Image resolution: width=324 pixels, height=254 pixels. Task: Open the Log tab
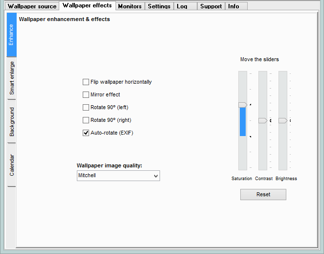point(182,6)
